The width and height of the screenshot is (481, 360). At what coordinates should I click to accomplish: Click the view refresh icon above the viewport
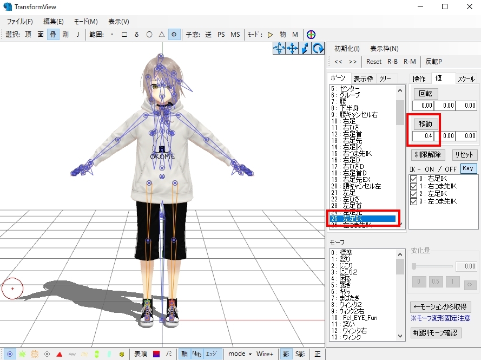[x=319, y=48]
